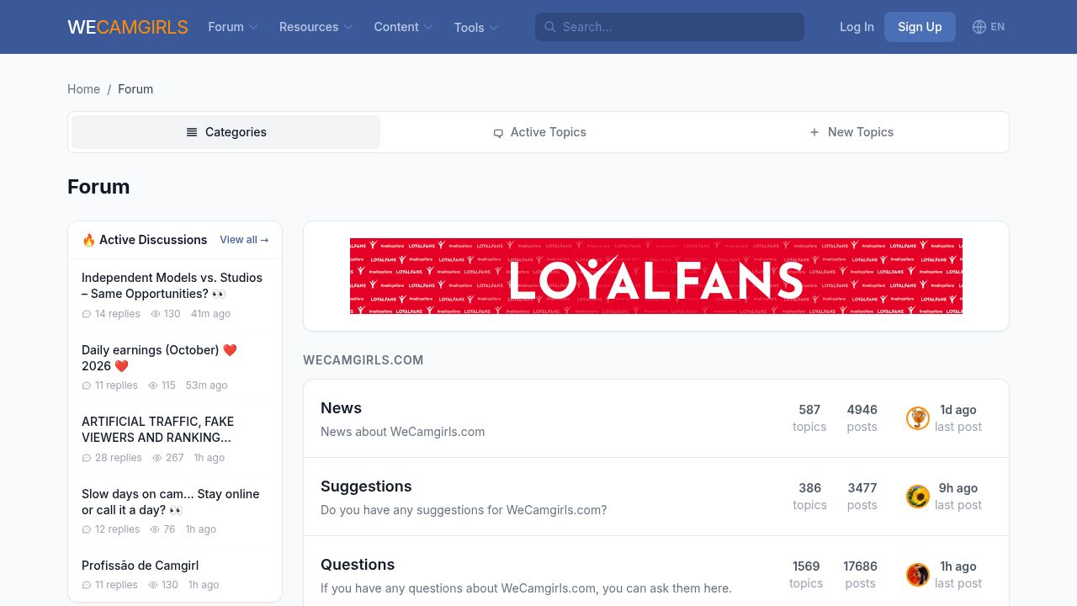Switch to the Active Topics tab
This screenshot has width=1077, height=606.
[539, 132]
